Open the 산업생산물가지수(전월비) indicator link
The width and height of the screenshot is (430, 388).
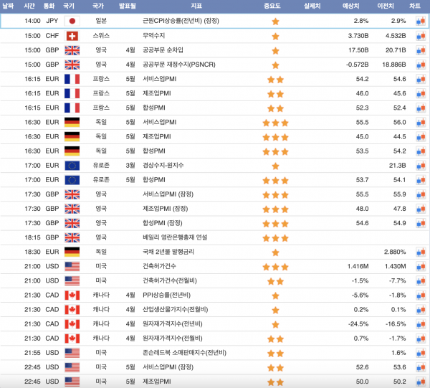point(174,310)
